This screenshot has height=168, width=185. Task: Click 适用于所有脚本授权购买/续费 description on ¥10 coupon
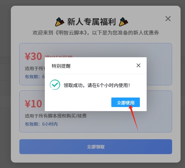(56, 116)
